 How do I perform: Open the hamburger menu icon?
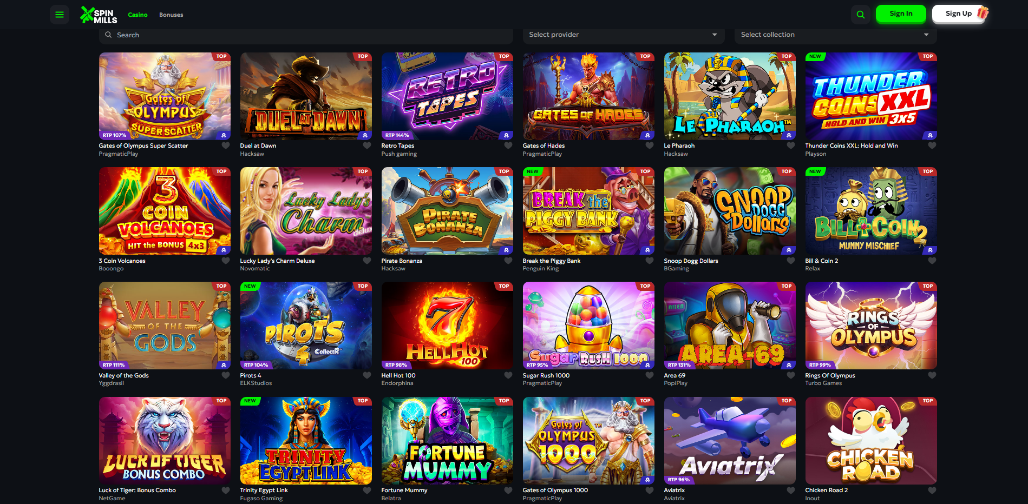[60, 15]
